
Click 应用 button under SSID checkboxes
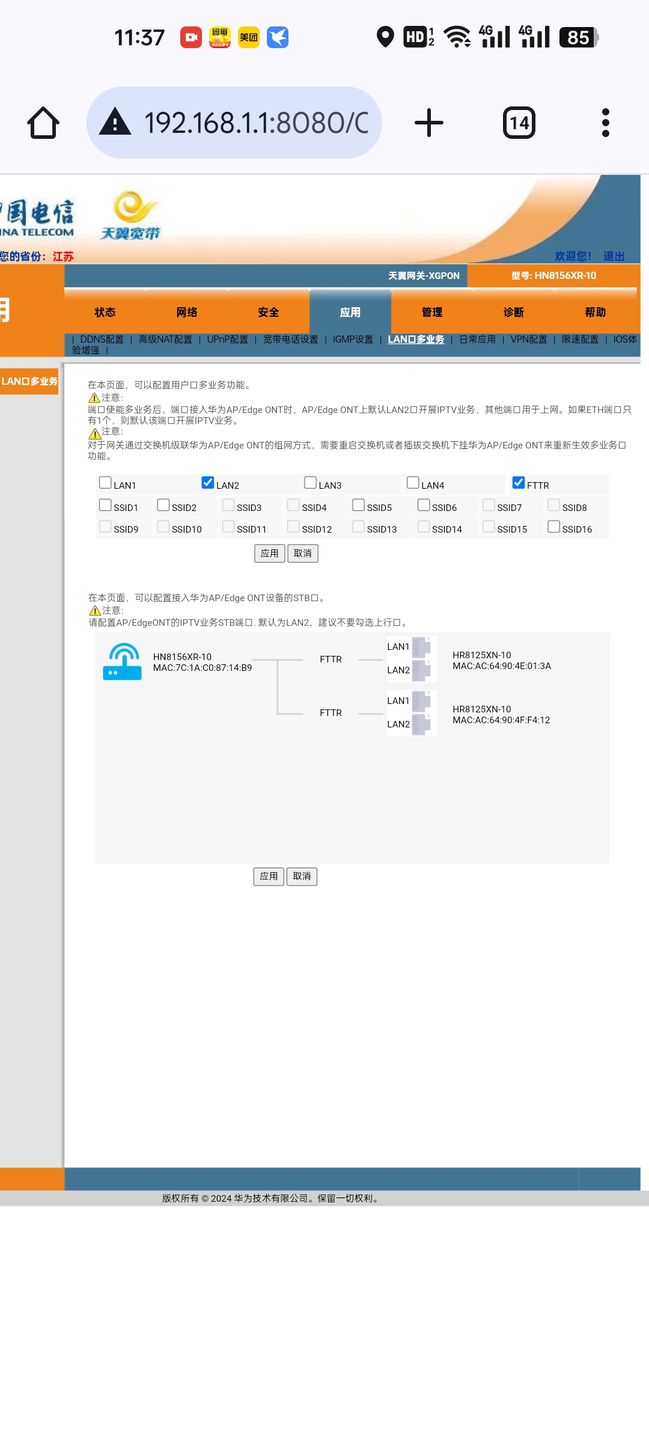pyautogui.click(x=270, y=553)
